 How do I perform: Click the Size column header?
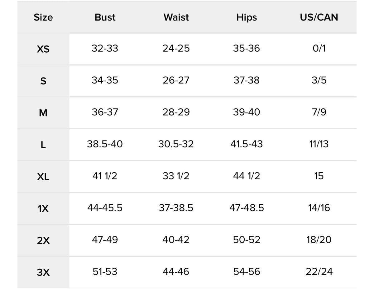point(43,17)
